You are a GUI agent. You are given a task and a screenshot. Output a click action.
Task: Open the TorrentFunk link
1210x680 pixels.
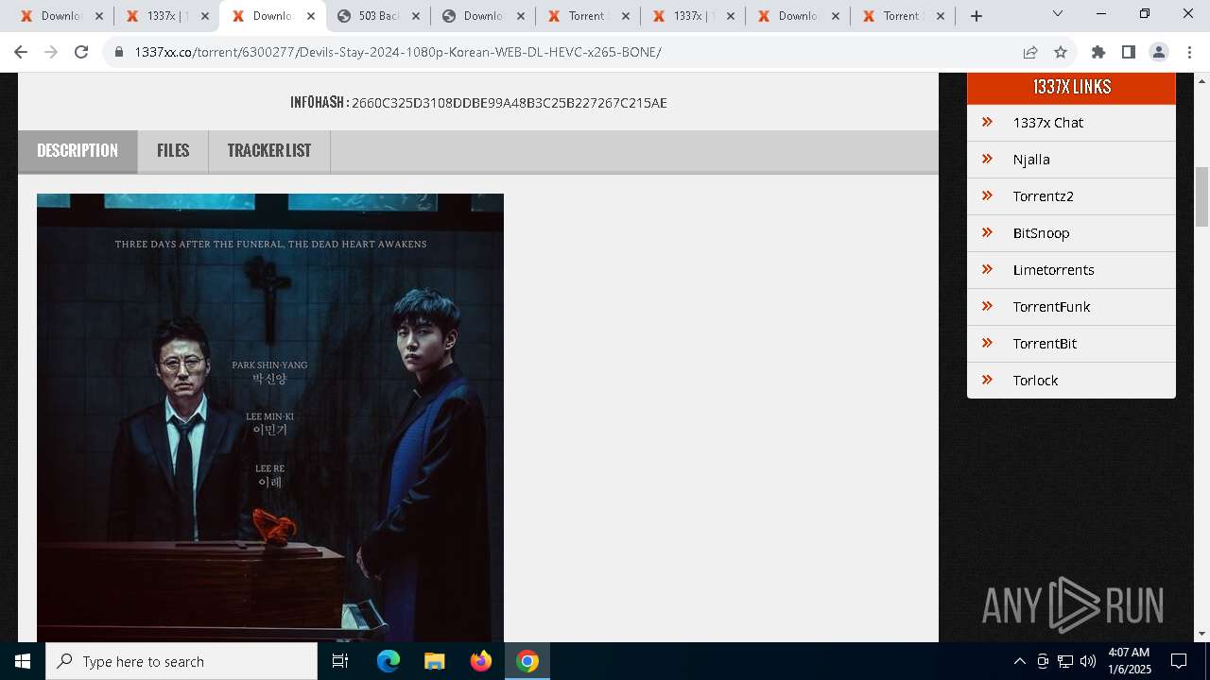pyautogui.click(x=1051, y=307)
